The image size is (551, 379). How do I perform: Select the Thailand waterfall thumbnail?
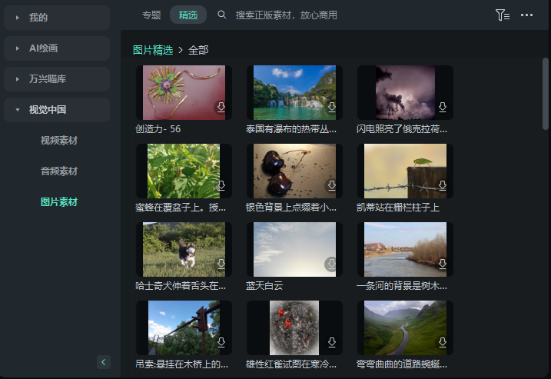click(294, 92)
